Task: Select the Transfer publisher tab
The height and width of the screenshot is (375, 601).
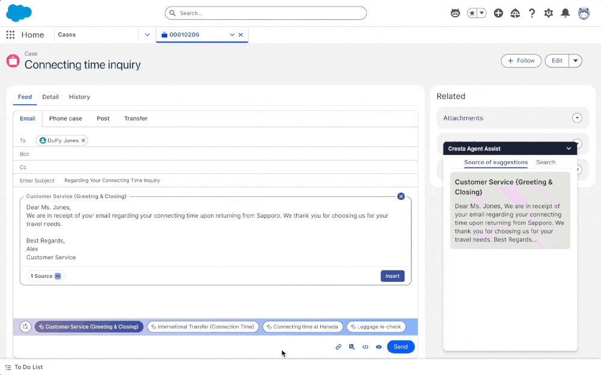Action: [x=136, y=119]
